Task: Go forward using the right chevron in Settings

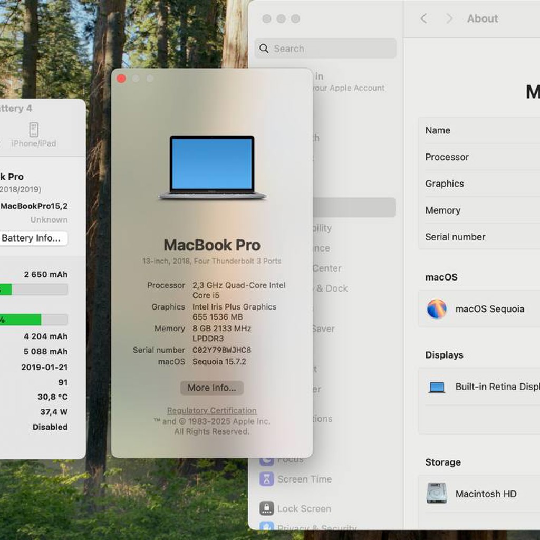Action: [449, 18]
